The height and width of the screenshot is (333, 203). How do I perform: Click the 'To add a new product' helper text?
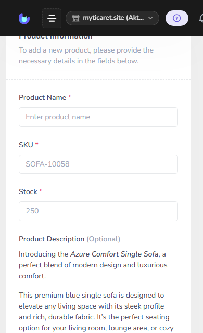tap(86, 56)
